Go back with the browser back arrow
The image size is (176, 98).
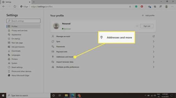point(4,6)
